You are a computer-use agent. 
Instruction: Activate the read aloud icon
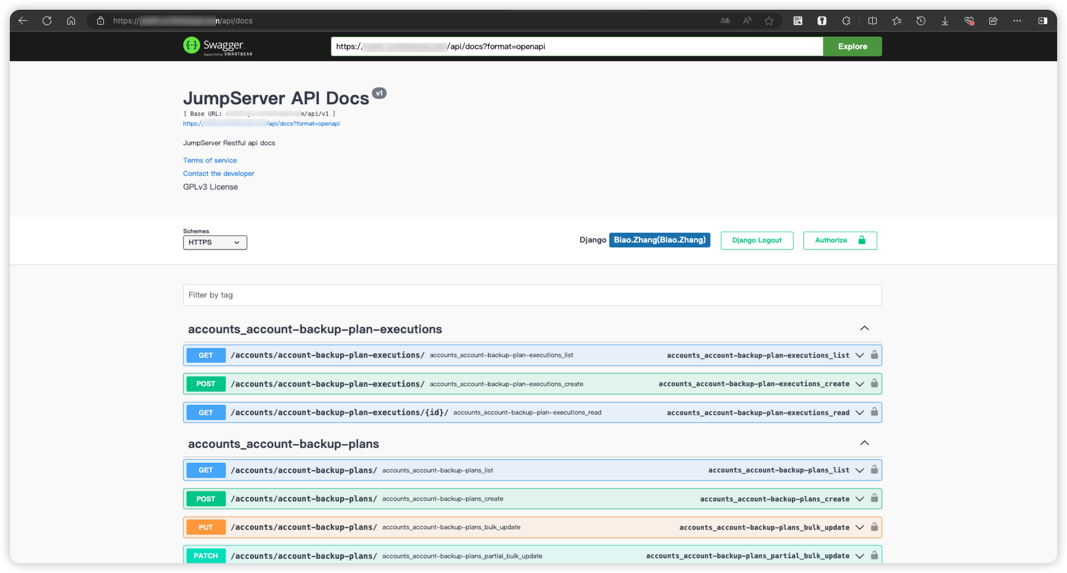(x=747, y=21)
